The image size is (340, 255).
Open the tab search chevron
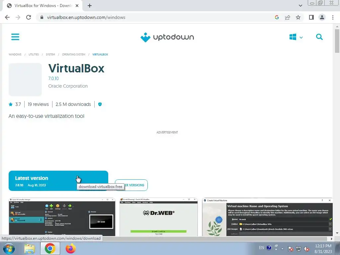click(x=300, y=6)
